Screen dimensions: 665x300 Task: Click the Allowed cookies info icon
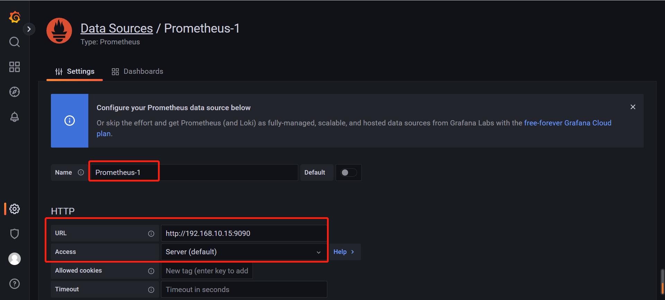click(151, 271)
